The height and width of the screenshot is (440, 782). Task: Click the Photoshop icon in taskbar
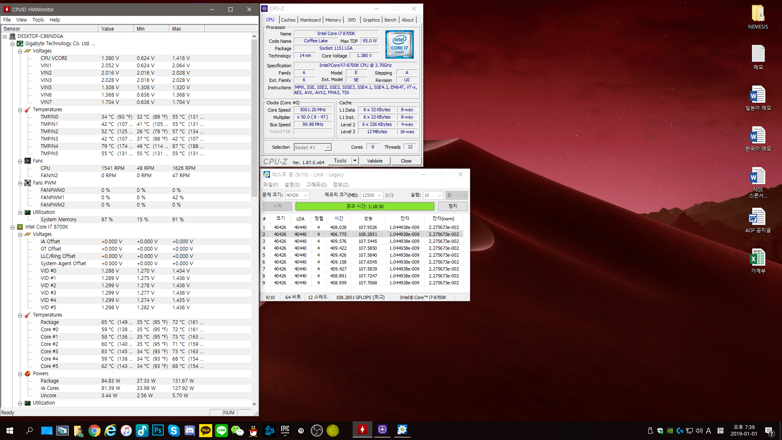158,430
